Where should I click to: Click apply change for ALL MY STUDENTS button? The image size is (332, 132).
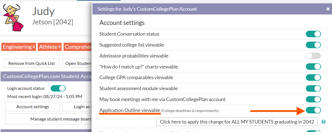[237, 122]
